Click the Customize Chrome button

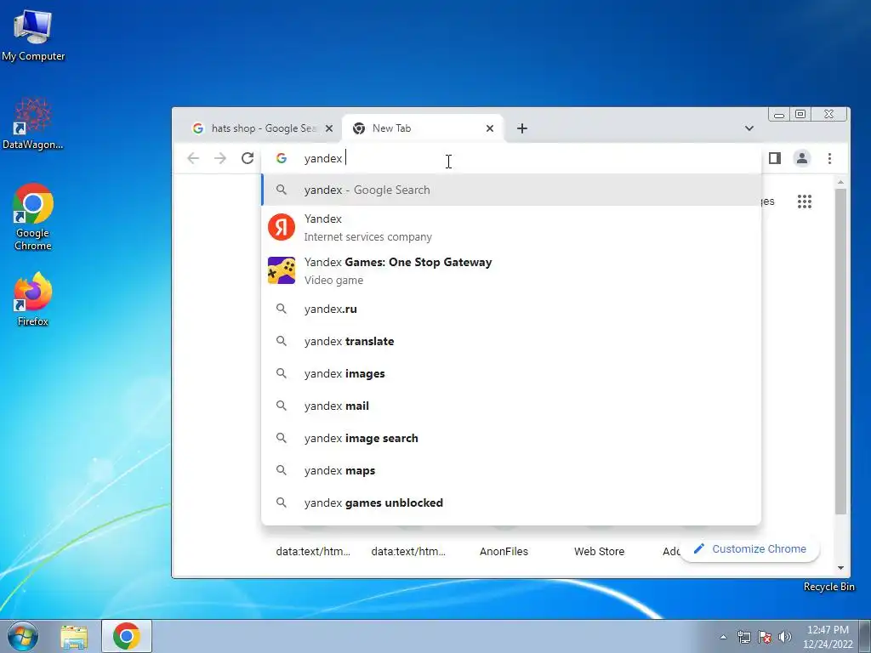click(749, 548)
